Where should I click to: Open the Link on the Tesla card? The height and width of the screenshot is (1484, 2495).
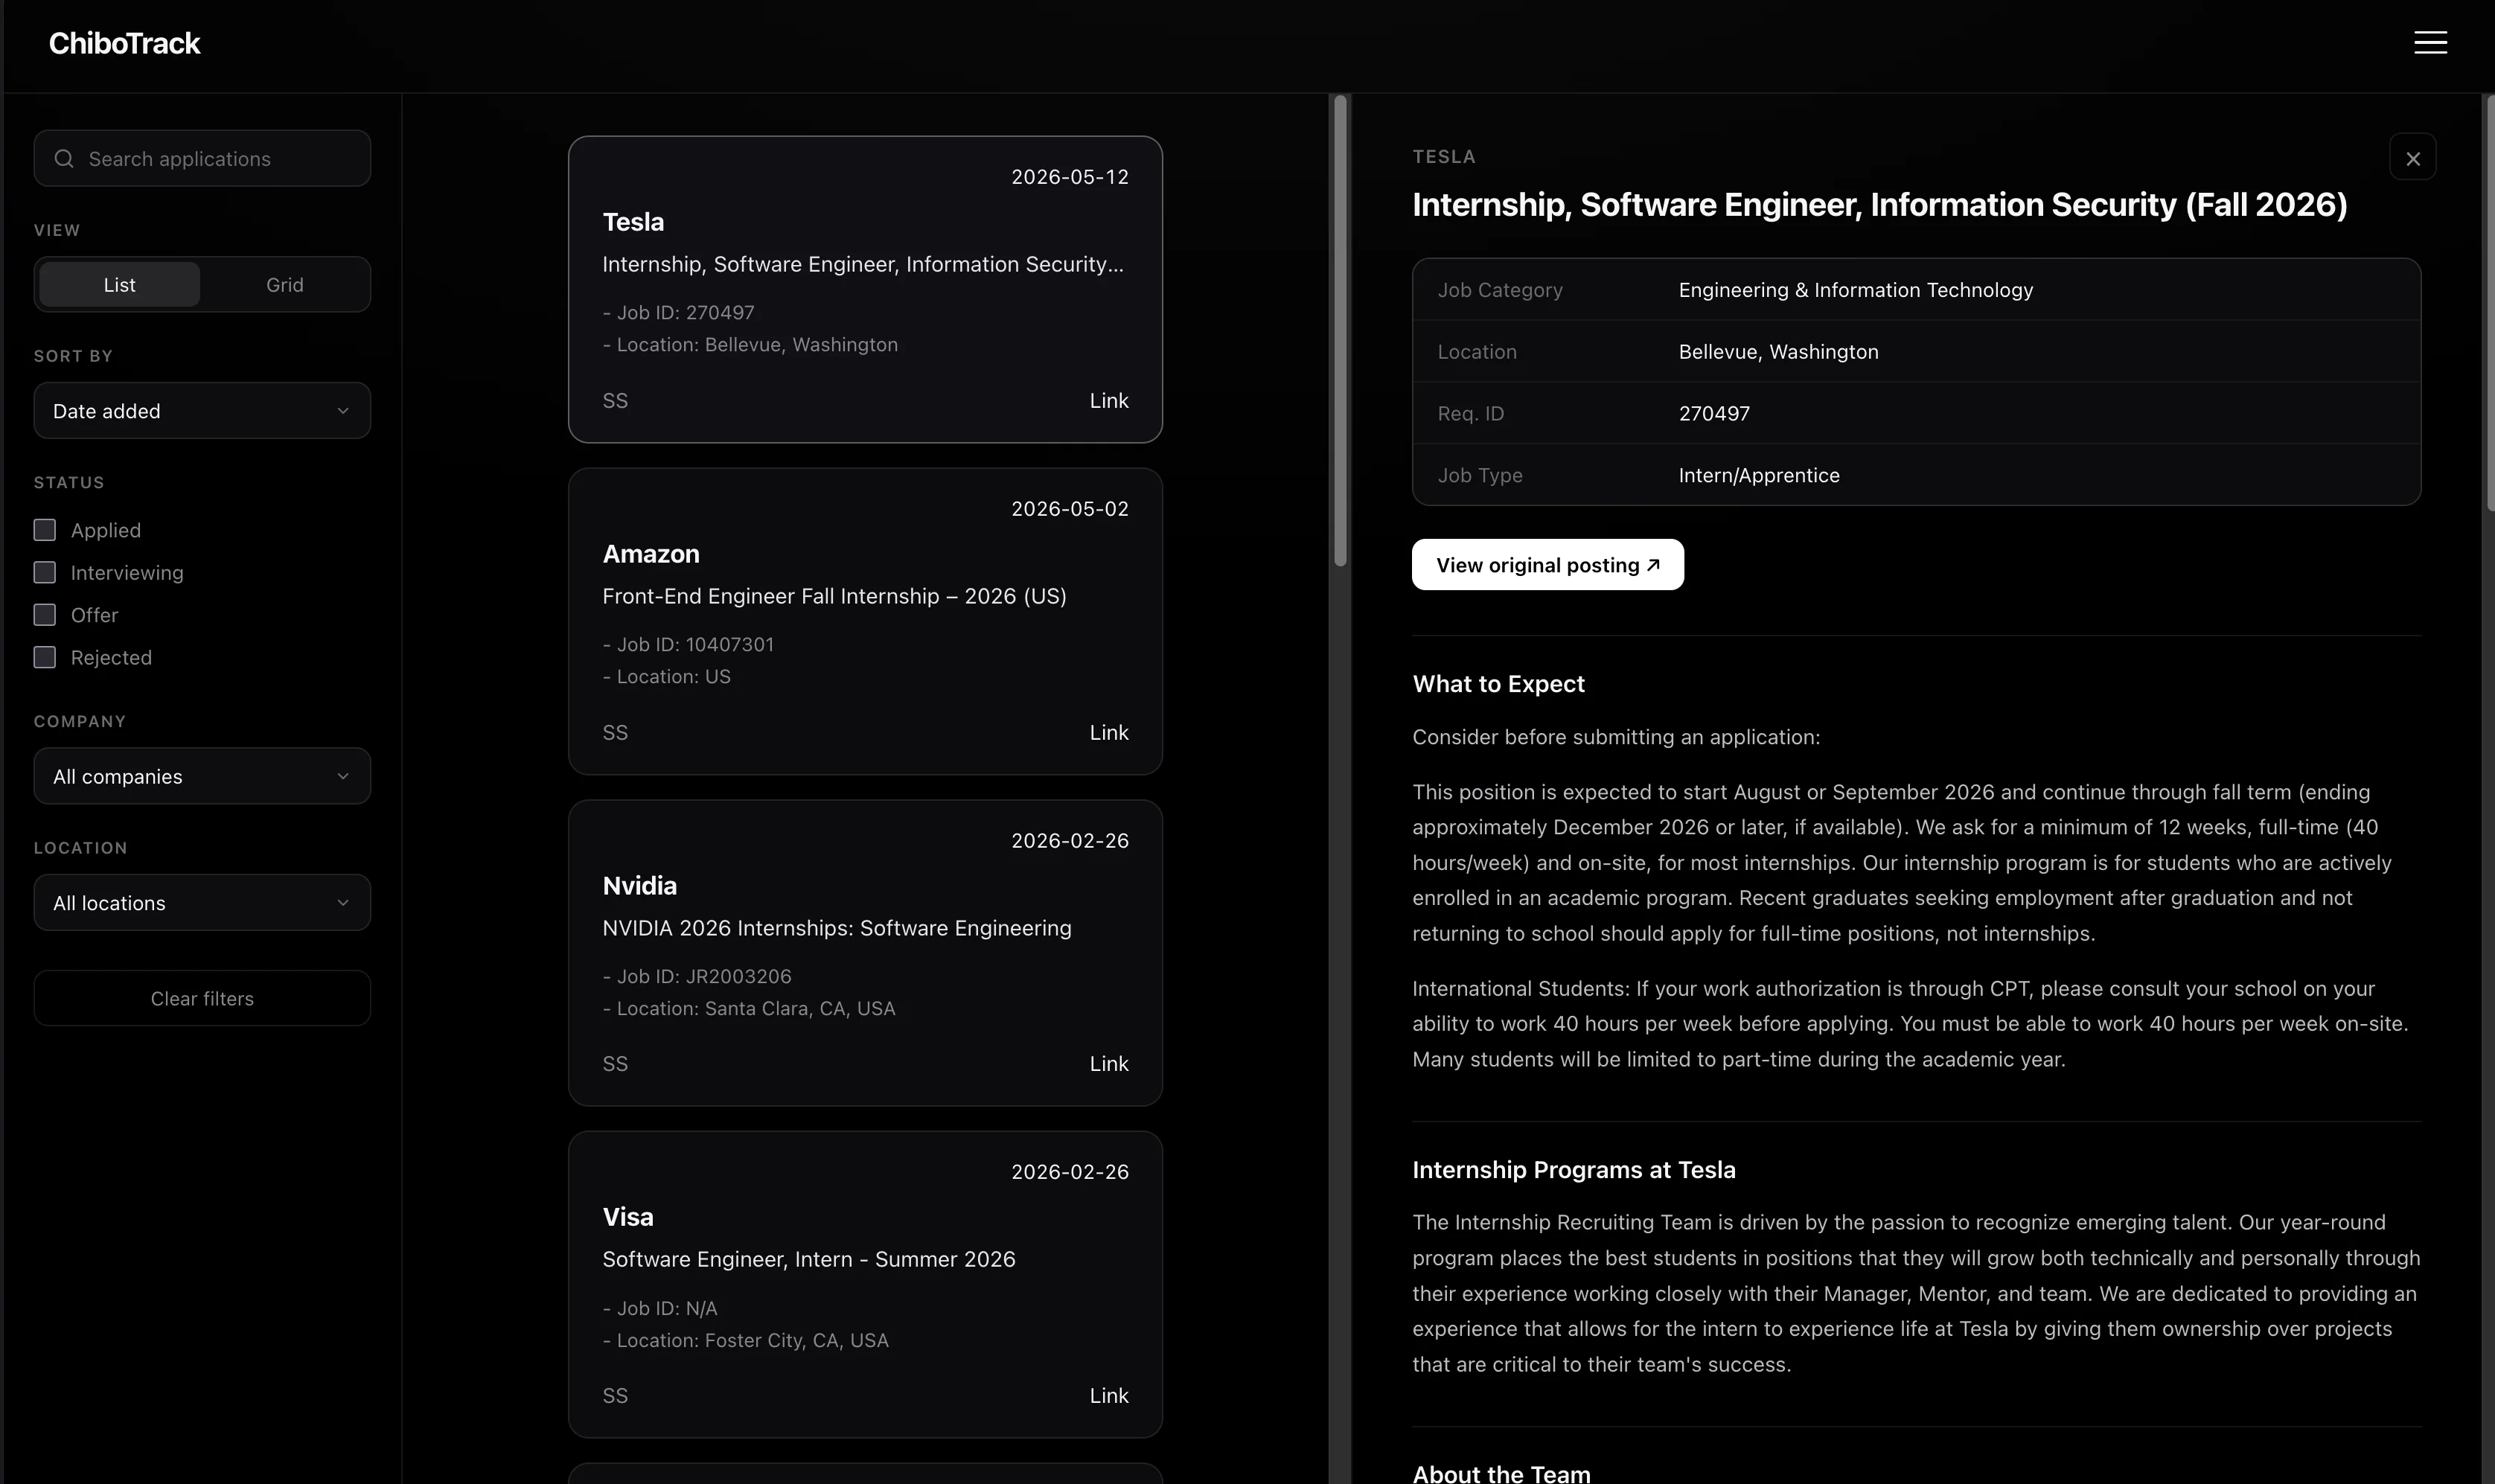[x=1108, y=401]
